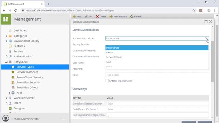The width and height of the screenshot is (219, 123).
Task: Expand the Workflow Server node
Action: pyautogui.click(x=7, y=98)
